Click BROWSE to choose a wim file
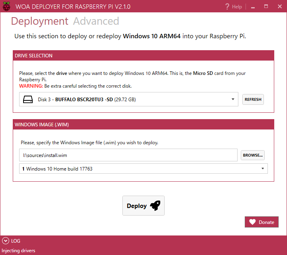This screenshot has height=255, width=287. click(253, 155)
